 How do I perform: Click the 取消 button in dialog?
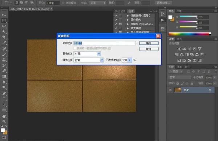pos(149,49)
